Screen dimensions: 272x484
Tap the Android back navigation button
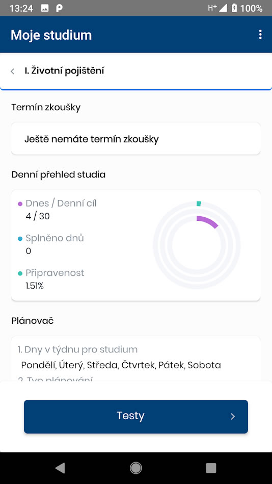click(x=60, y=468)
